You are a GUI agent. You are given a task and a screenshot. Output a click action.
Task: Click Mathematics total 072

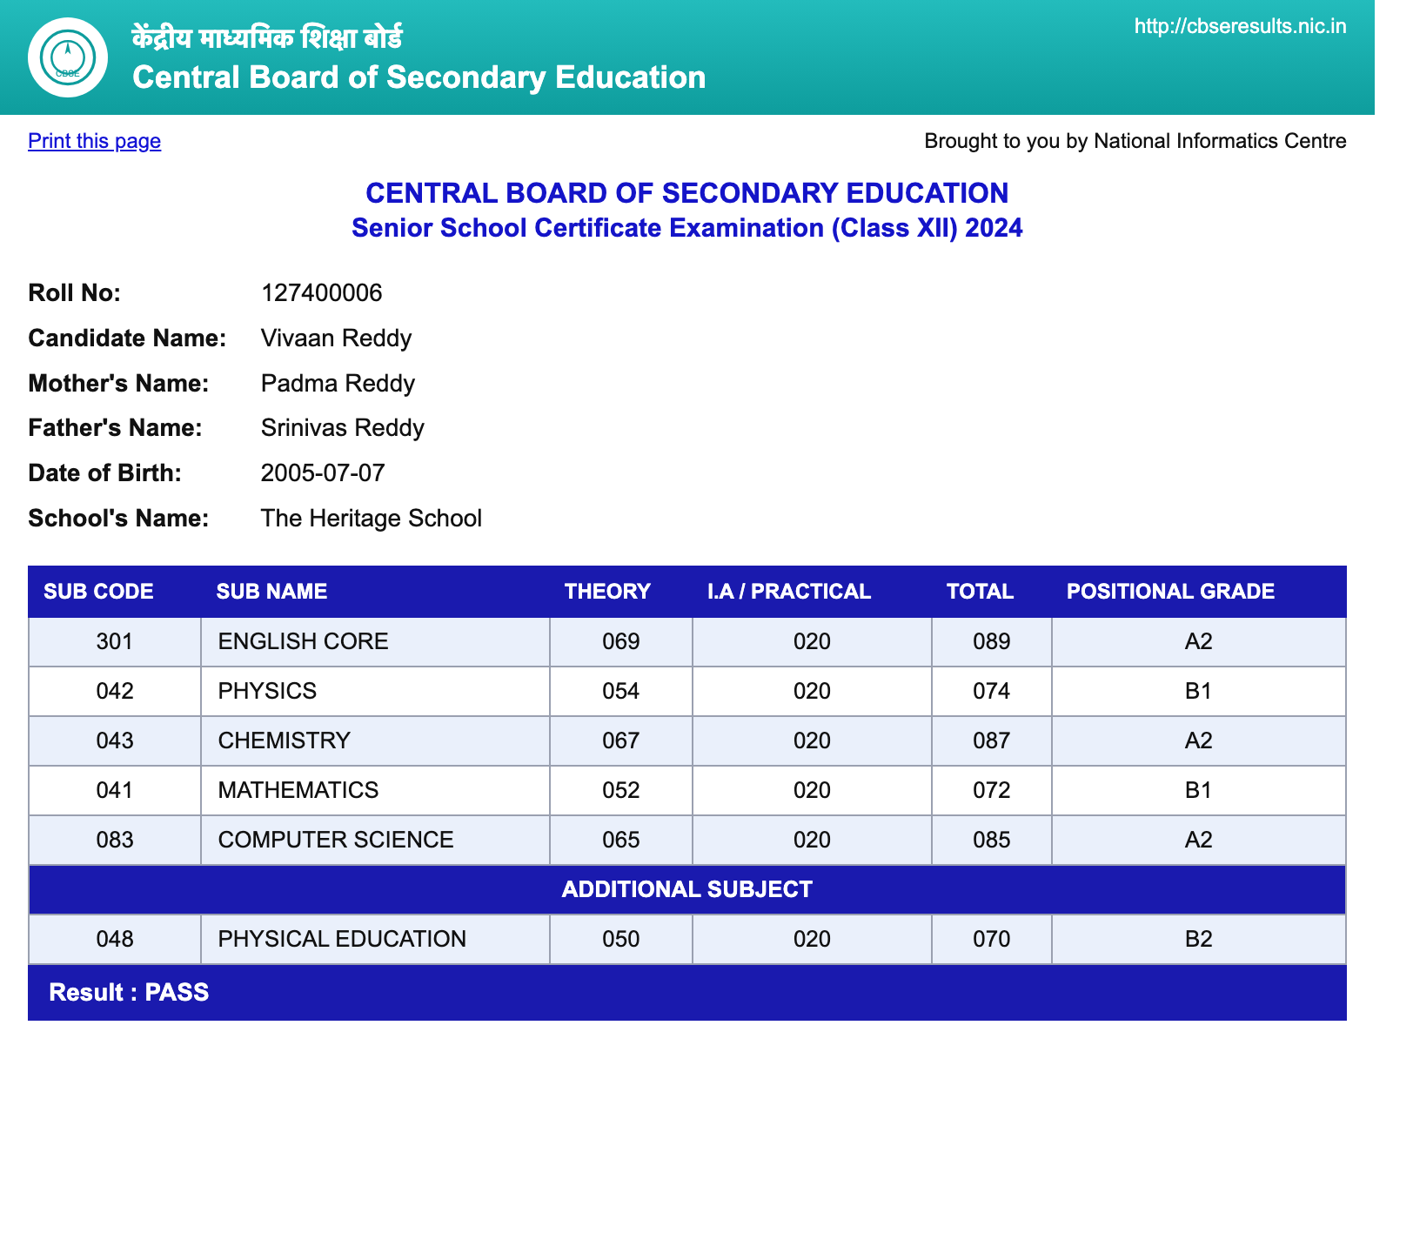[992, 791]
